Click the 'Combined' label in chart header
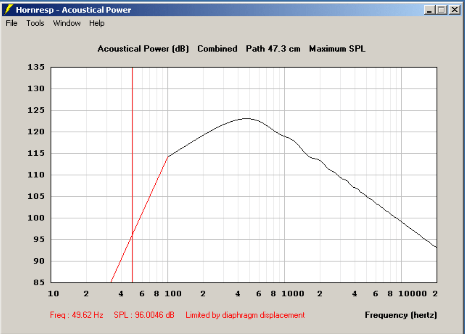This screenshot has height=334, width=465. (217, 49)
